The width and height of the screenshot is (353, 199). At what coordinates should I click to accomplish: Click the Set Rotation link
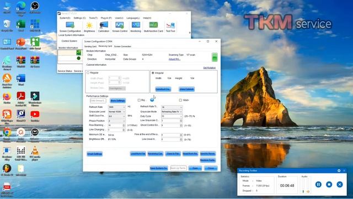tap(210, 67)
